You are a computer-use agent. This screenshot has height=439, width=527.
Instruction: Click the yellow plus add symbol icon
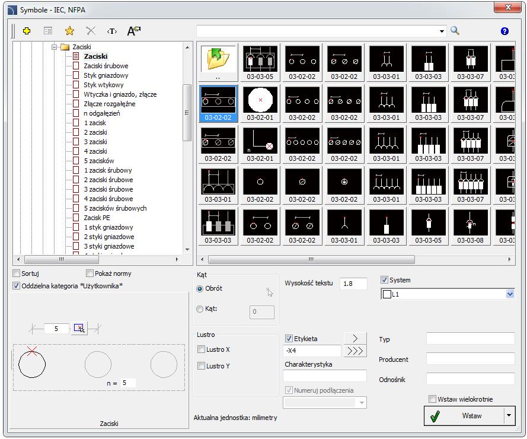click(27, 31)
